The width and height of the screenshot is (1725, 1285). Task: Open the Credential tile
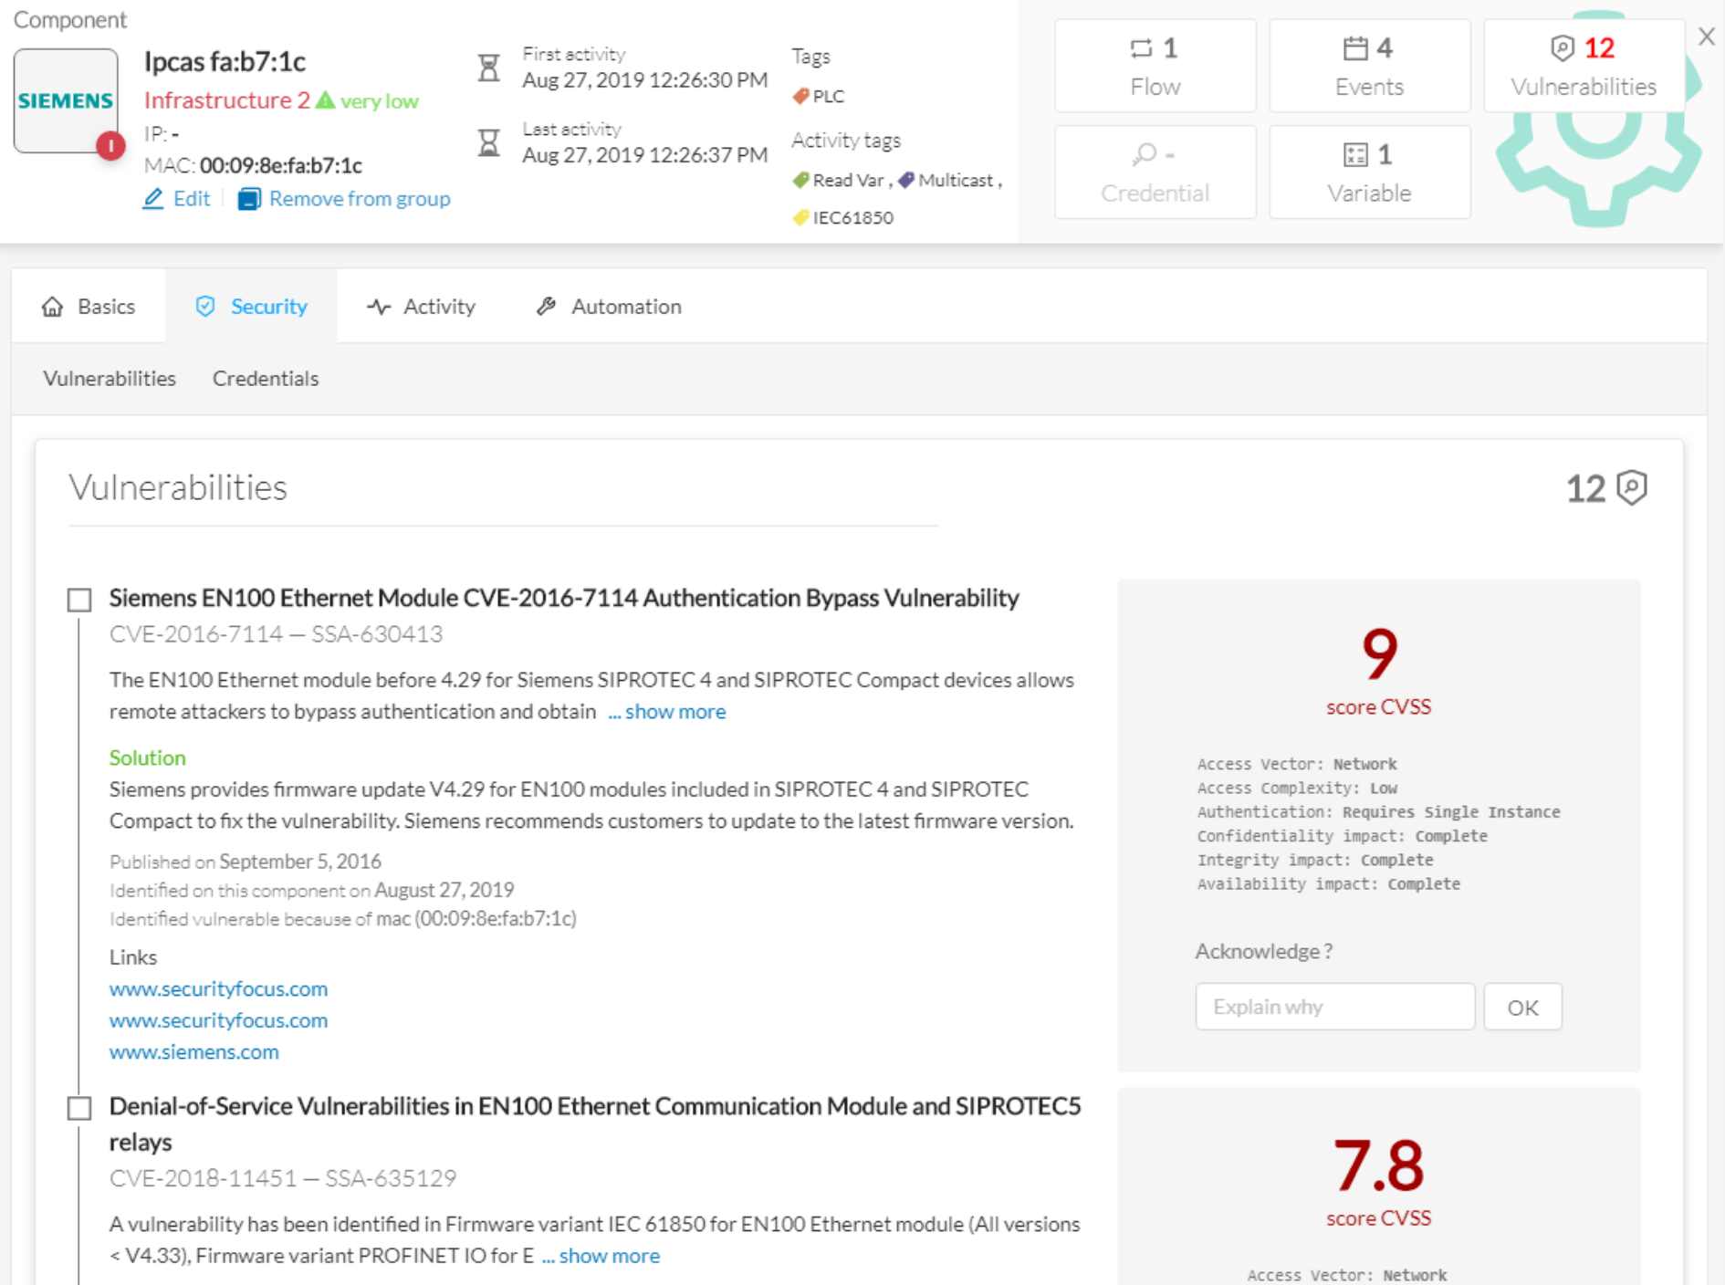point(1155,172)
